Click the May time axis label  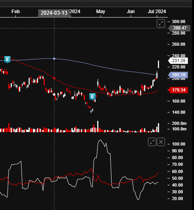click(101, 12)
